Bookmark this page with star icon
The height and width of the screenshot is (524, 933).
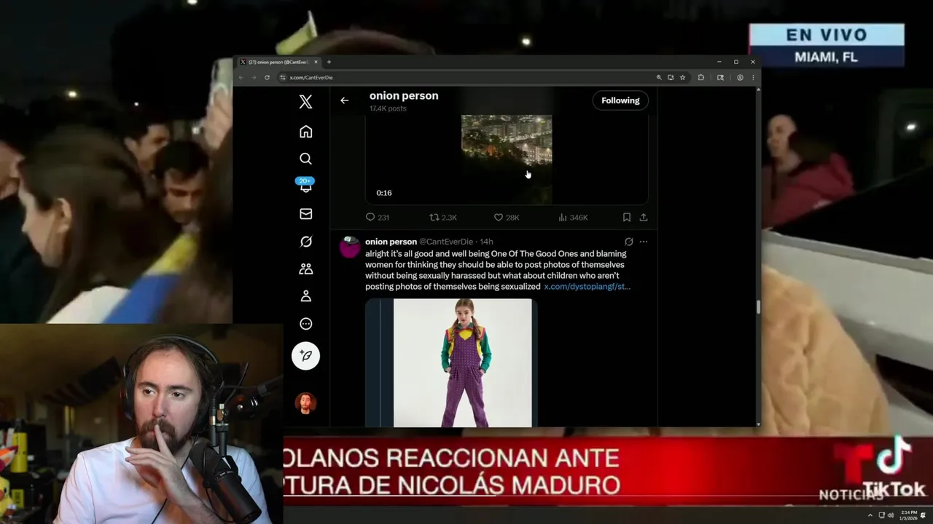(x=682, y=77)
